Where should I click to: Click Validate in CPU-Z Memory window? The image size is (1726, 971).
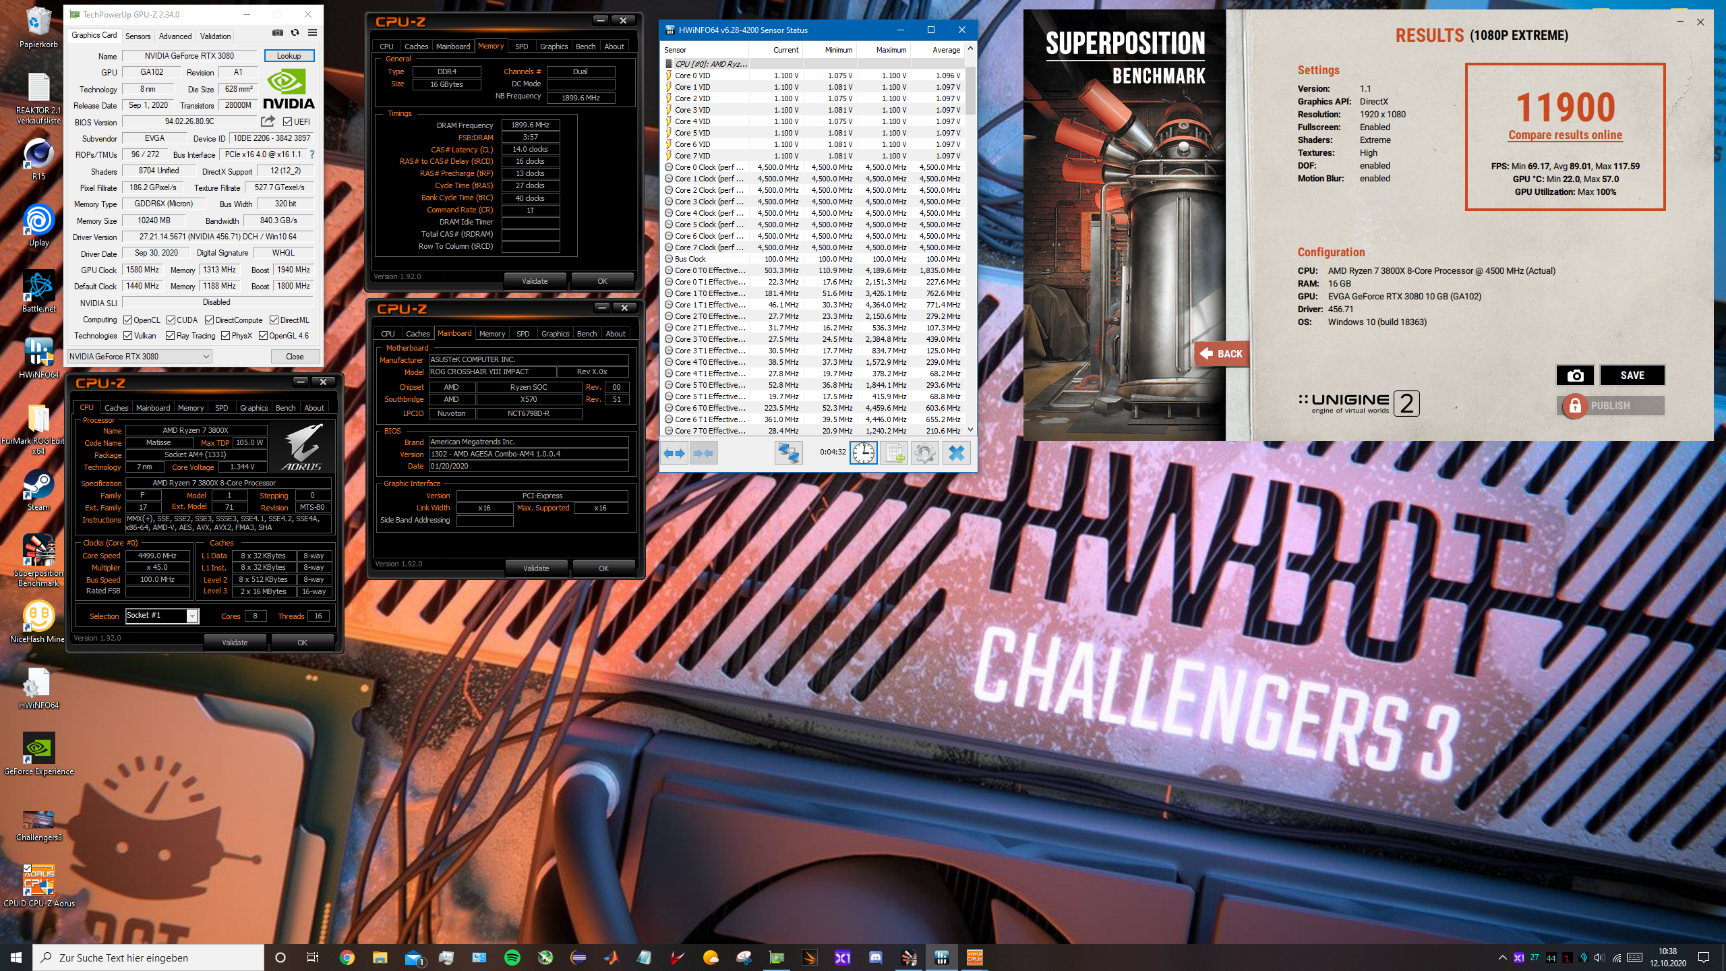point(535,281)
